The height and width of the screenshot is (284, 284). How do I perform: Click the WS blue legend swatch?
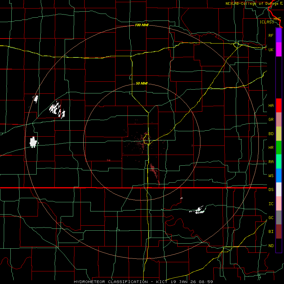coord(279,175)
